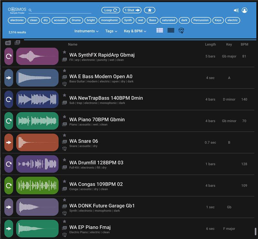
Task: Toggle the 1 Shot filter button
Action: 132,10
